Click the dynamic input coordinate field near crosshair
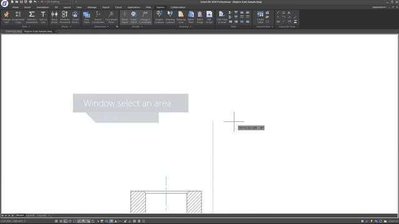399x224 pixels. pos(251,128)
